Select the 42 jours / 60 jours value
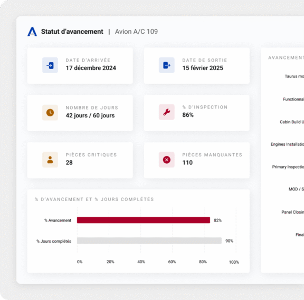This screenshot has height=300, width=304. point(90,115)
